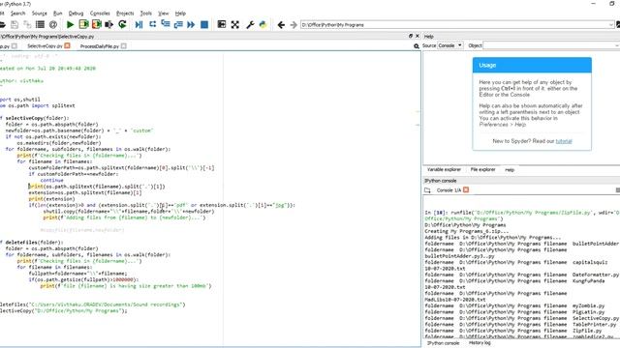Open the Source menu
Viewport: 620px width, 348px height.
(39, 13)
